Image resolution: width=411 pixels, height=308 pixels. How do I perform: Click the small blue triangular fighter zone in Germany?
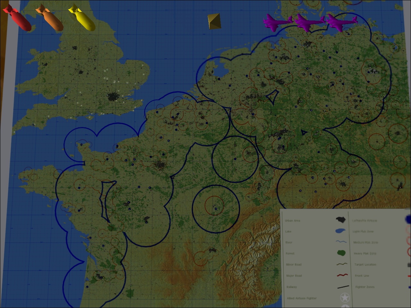click(304, 132)
